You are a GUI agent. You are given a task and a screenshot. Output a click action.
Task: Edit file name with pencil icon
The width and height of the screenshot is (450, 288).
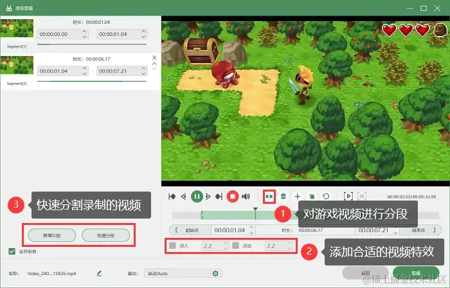pyautogui.click(x=99, y=273)
